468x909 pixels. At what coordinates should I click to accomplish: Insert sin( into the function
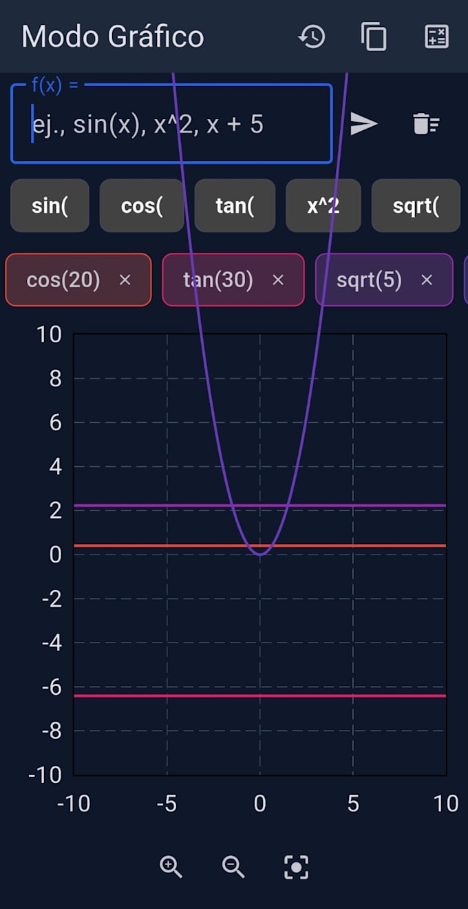coord(50,205)
